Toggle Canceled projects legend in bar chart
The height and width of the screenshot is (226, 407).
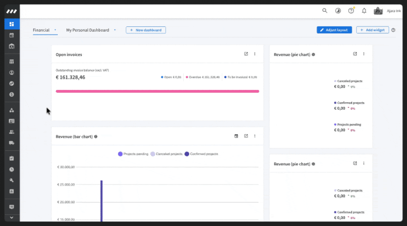[x=166, y=154]
